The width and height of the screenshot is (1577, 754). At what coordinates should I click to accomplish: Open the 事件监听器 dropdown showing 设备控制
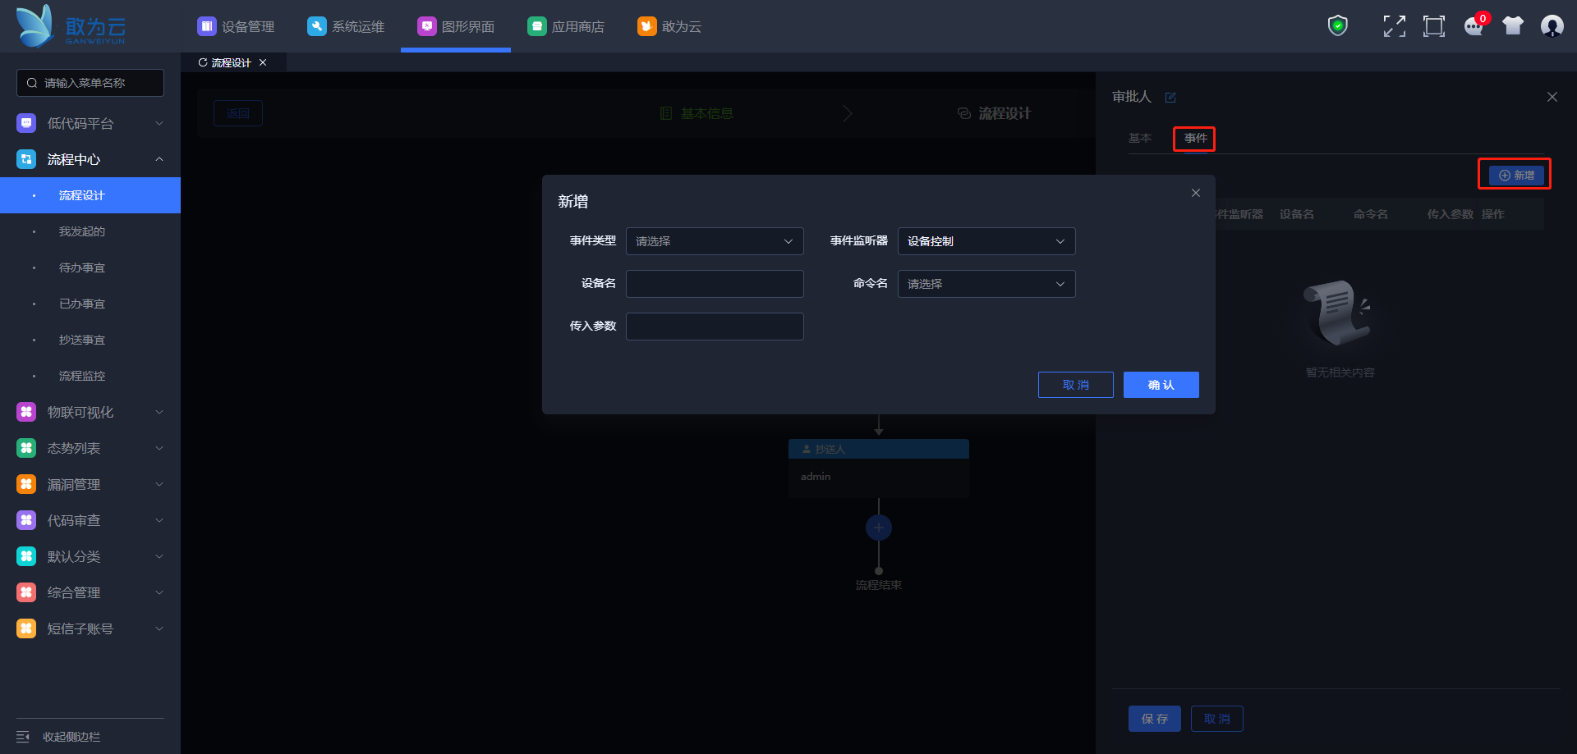tap(986, 241)
